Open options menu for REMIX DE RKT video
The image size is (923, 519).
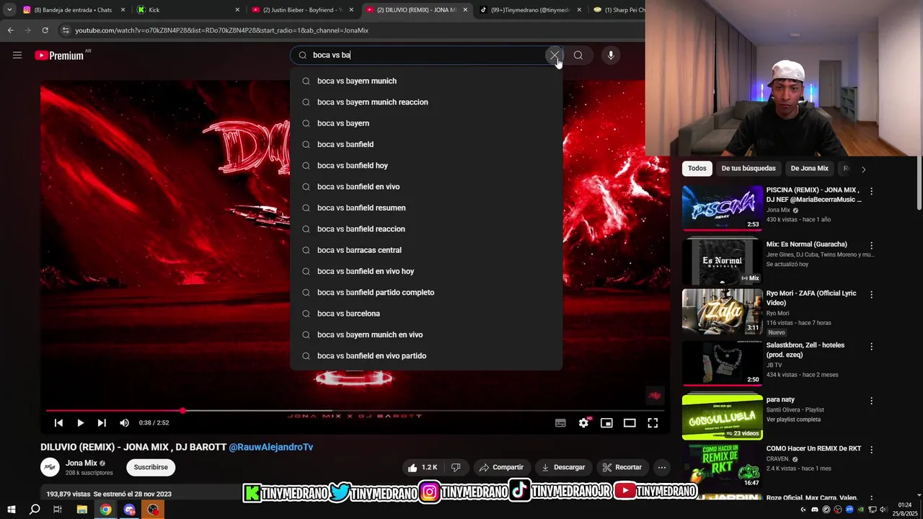click(871, 450)
